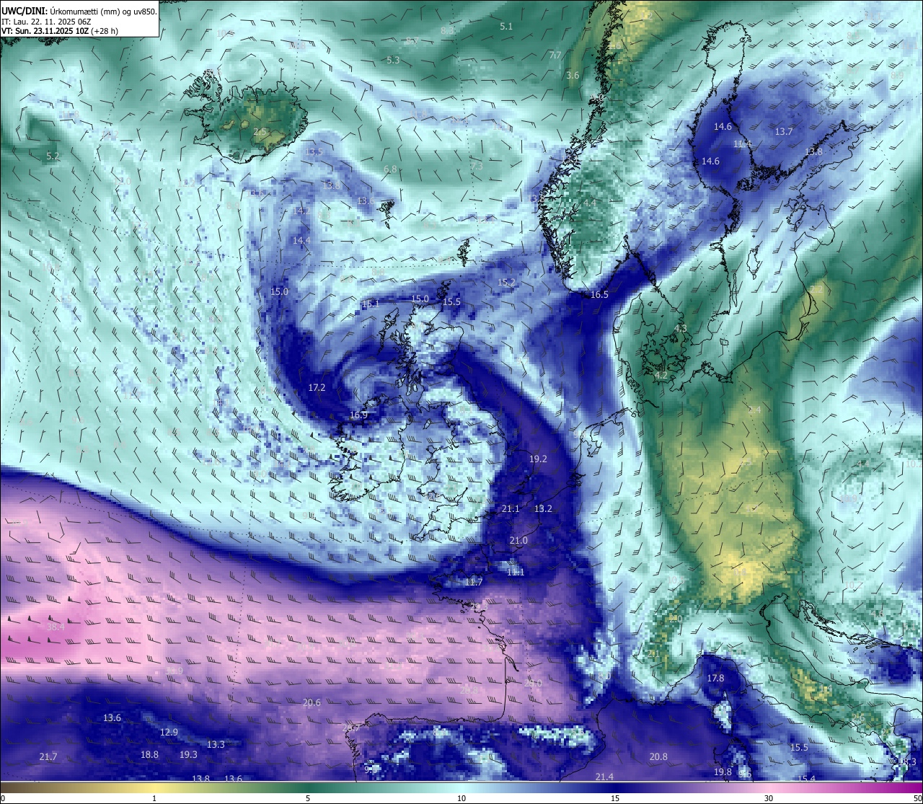Click the 11.1 value near the Channel Islands
The width and height of the screenshot is (923, 804).
click(x=516, y=572)
